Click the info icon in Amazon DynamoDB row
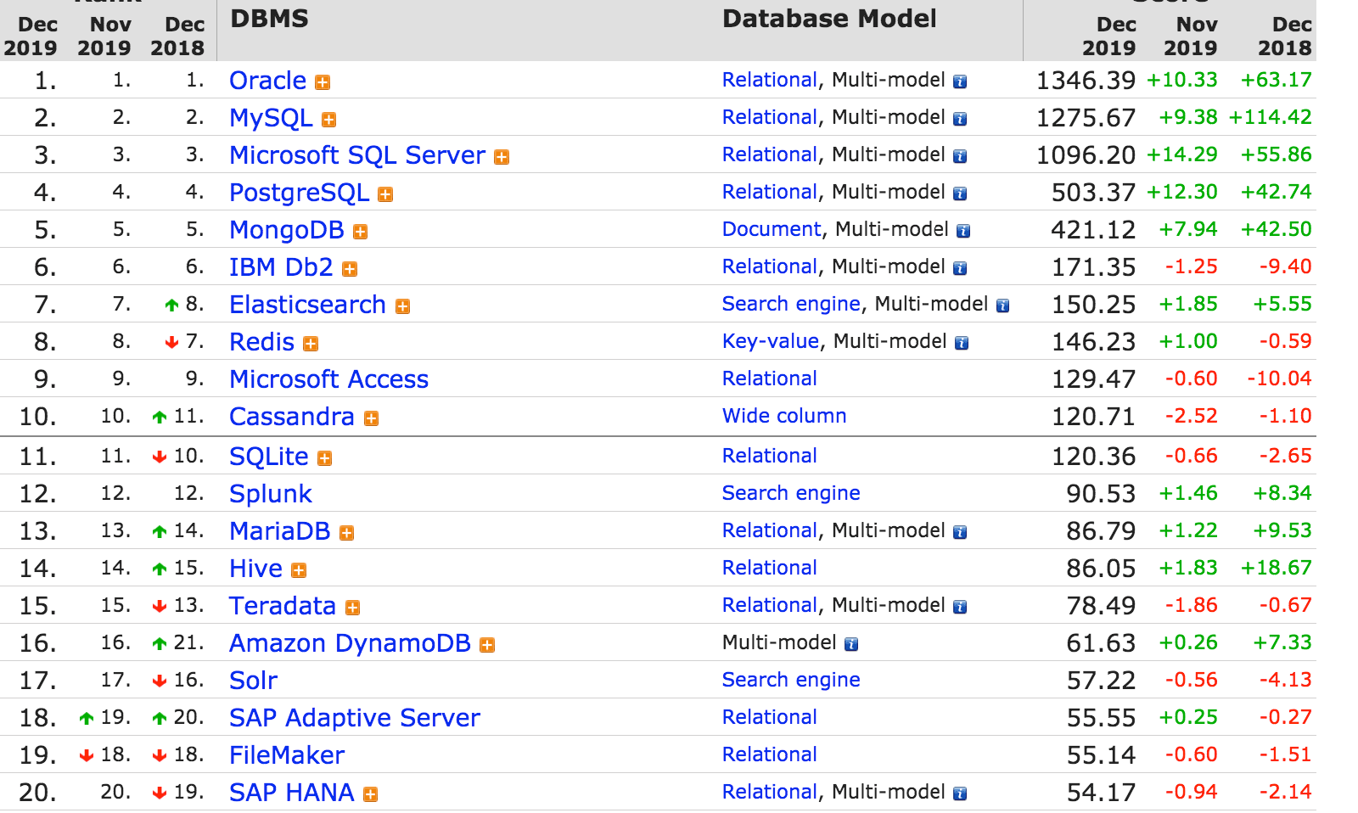 pyautogui.click(x=851, y=644)
